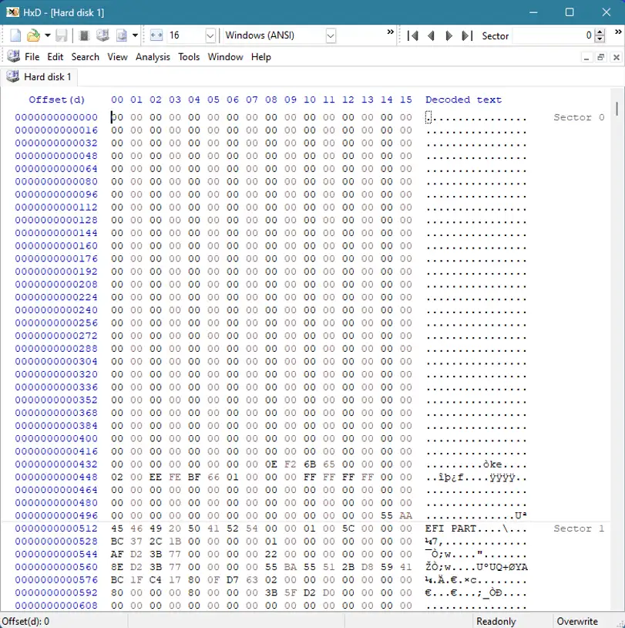Advance to the next sector
This screenshot has height=628, width=625.
coord(449,35)
